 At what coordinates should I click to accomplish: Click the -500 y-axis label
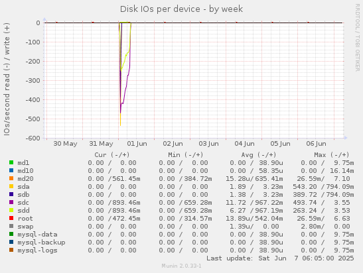[33, 119]
